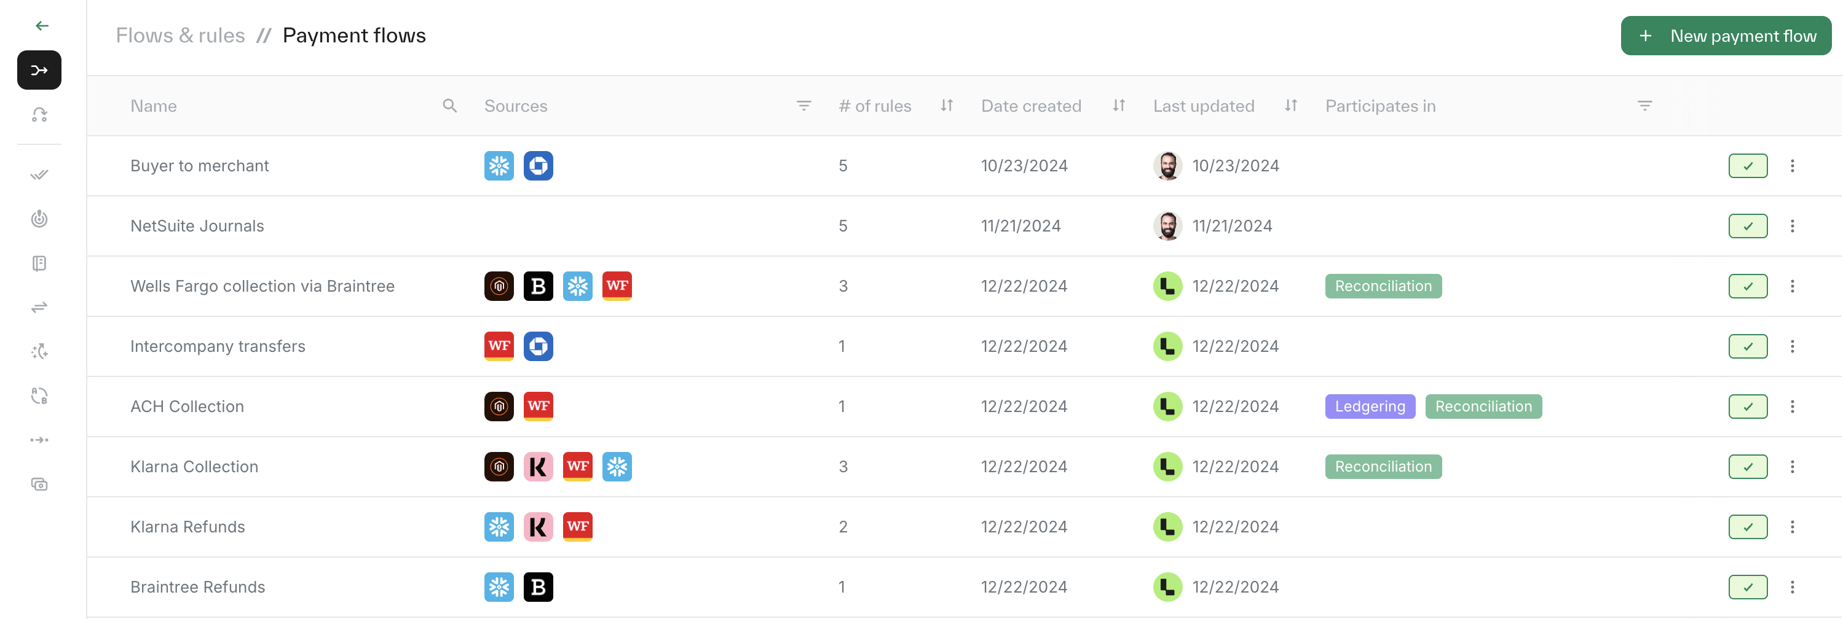Click the Klarna K icon in Klarna Collection row
Viewport: 1843px width, 619px height.
click(538, 467)
